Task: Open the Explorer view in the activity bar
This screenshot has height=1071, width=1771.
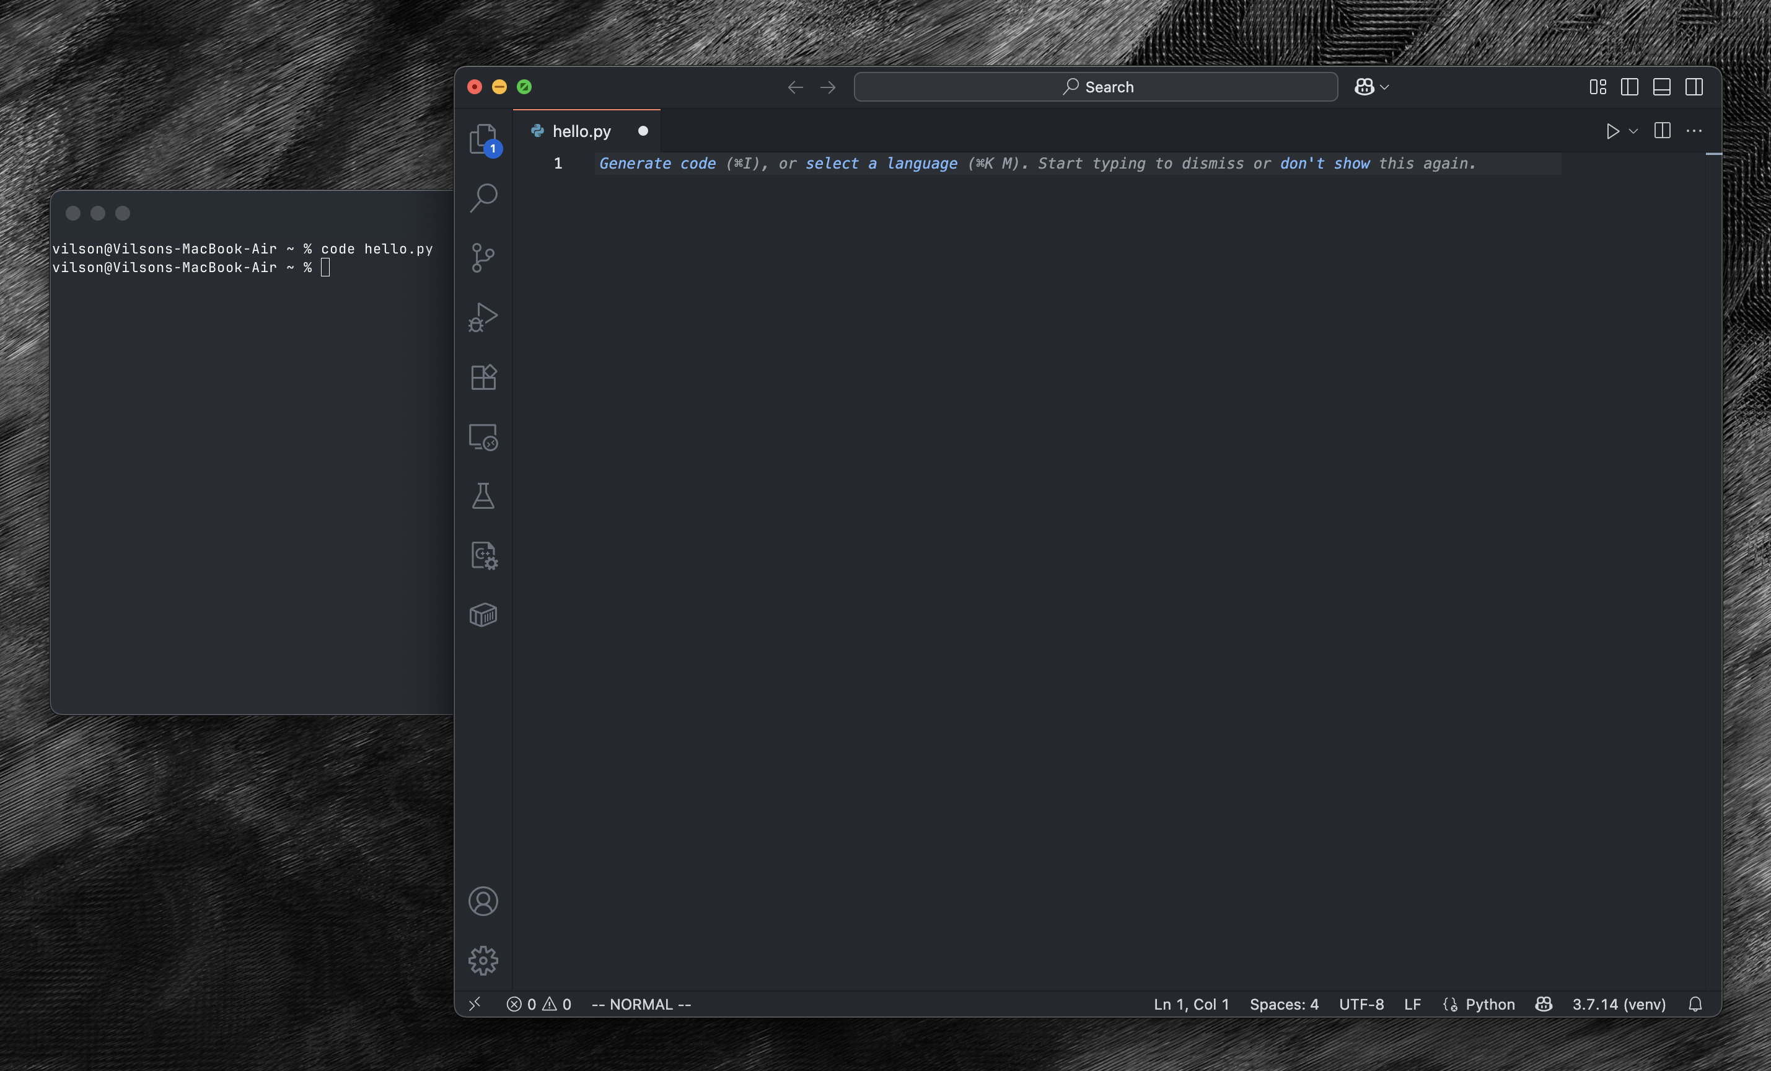Action: tap(483, 139)
